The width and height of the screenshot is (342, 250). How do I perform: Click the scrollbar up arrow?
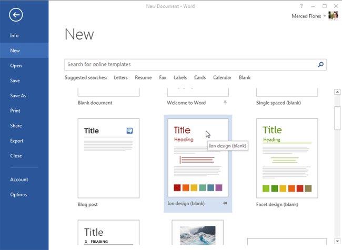pos(337,92)
